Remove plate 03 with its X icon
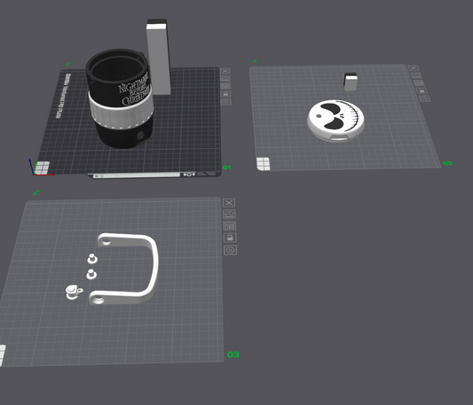 pos(229,202)
